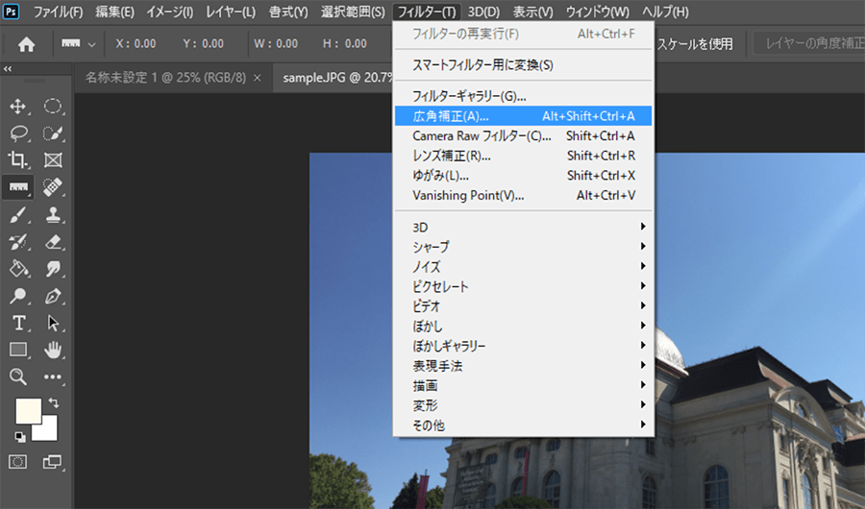The image size is (865, 509).
Task: Click the スケールを使用 option in options bar
Action: pyautogui.click(x=694, y=43)
